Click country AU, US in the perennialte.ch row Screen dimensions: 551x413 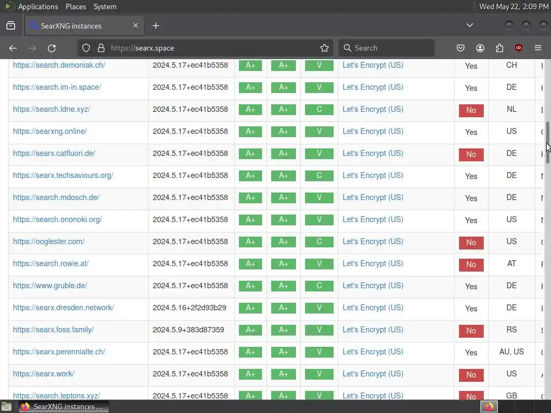[x=512, y=352]
